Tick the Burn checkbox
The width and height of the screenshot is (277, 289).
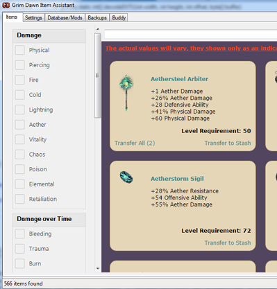[20, 263]
